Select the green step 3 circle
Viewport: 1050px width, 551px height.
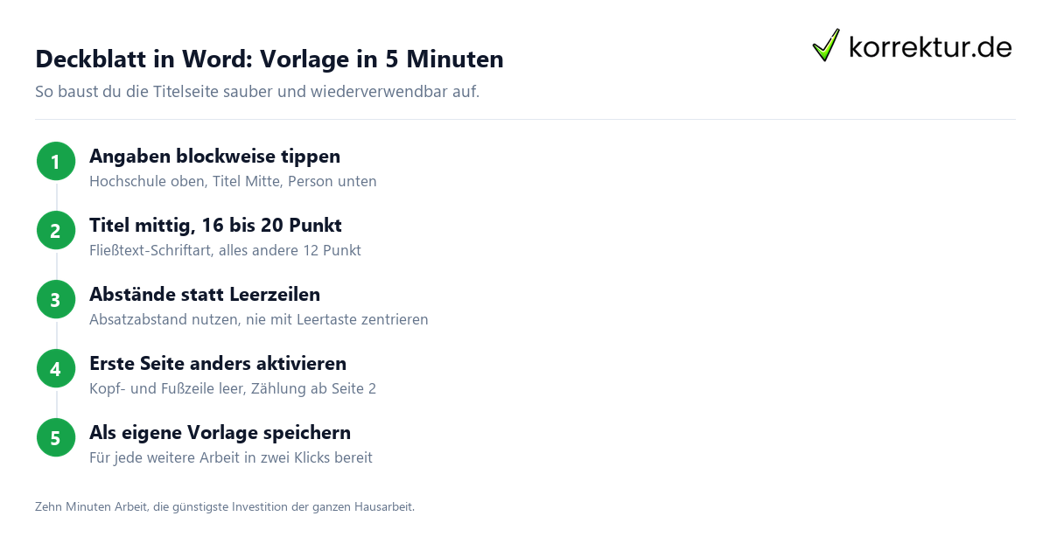click(x=56, y=299)
